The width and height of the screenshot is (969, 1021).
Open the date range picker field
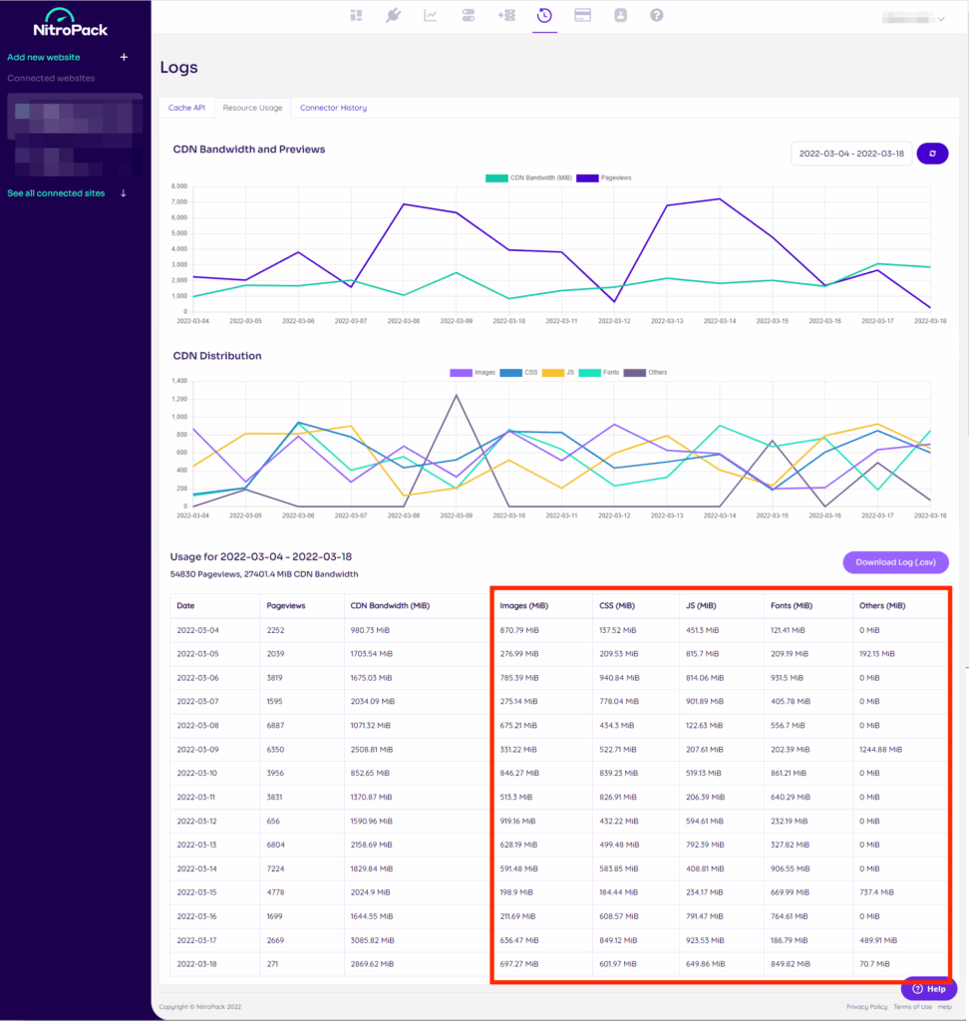850,154
